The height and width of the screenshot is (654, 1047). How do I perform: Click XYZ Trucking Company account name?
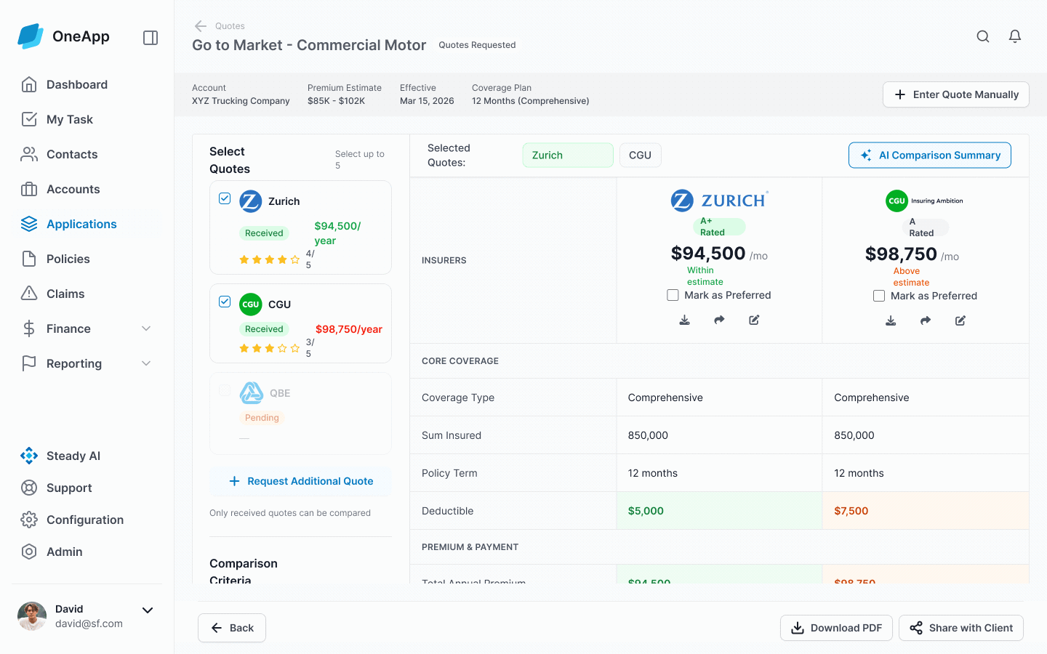pyautogui.click(x=241, y=101)
